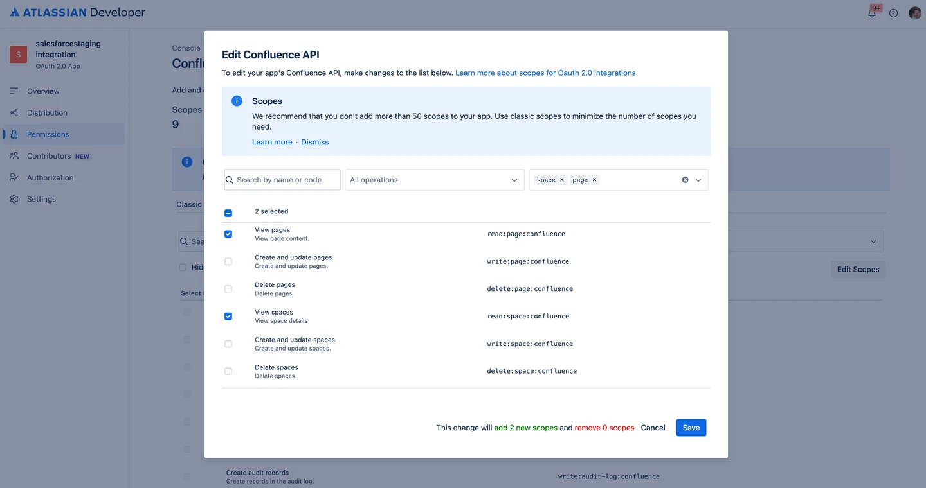The image size is (926, 488).
Task: Click the Authorization sidebar icon
Action: pyautogui.click(x=14, y=178)
